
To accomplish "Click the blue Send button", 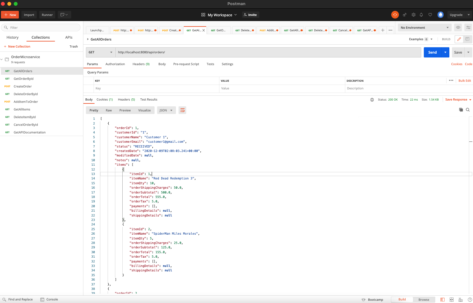I will click(432, 52).
